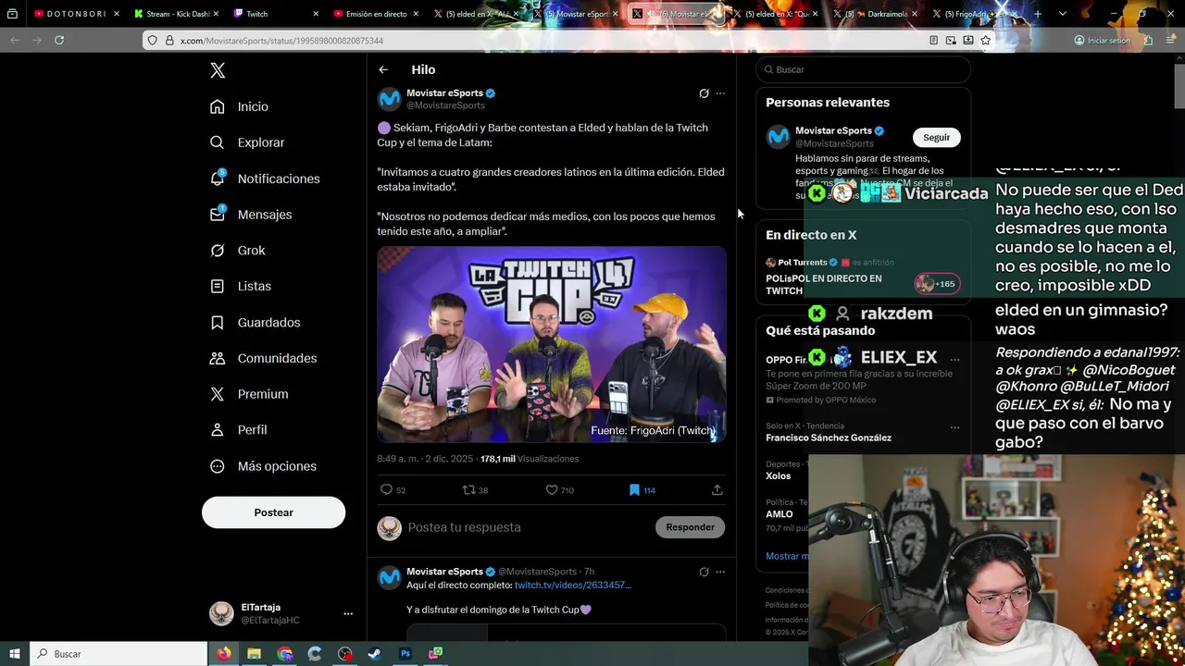Image resolution: width=1185 pixels, height=666 pixels.
Task: Open the X logo home icon
Action: 218,70
